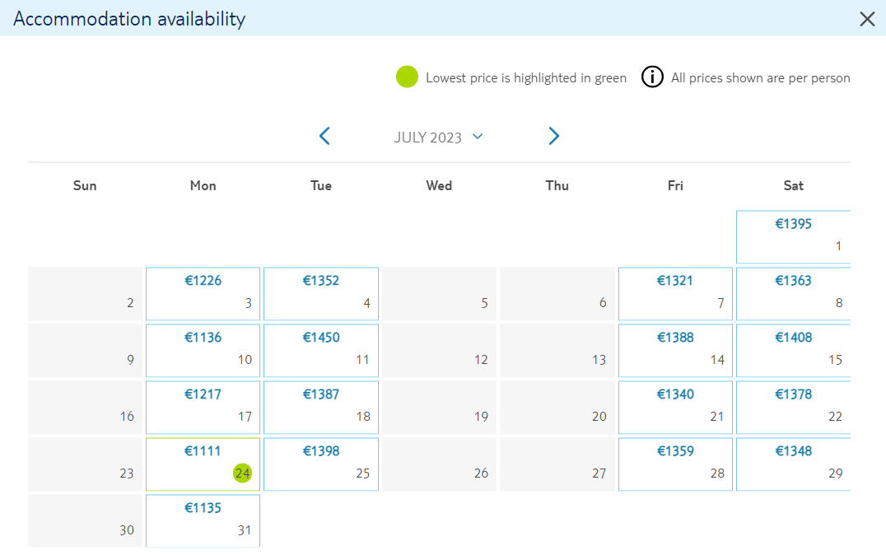The image size is (886, 555).
Task: Pick July 28 at €1359
Action: point(675,464)
